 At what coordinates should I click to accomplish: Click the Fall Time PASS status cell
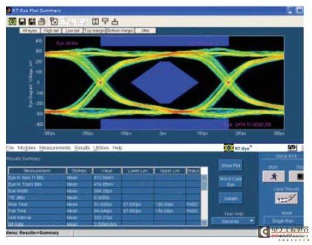point(192,211)
